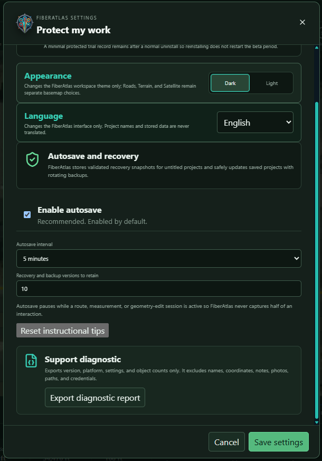Click Recommended. Enabled by default. text
The image size is (322, 461).
[92, 221]
